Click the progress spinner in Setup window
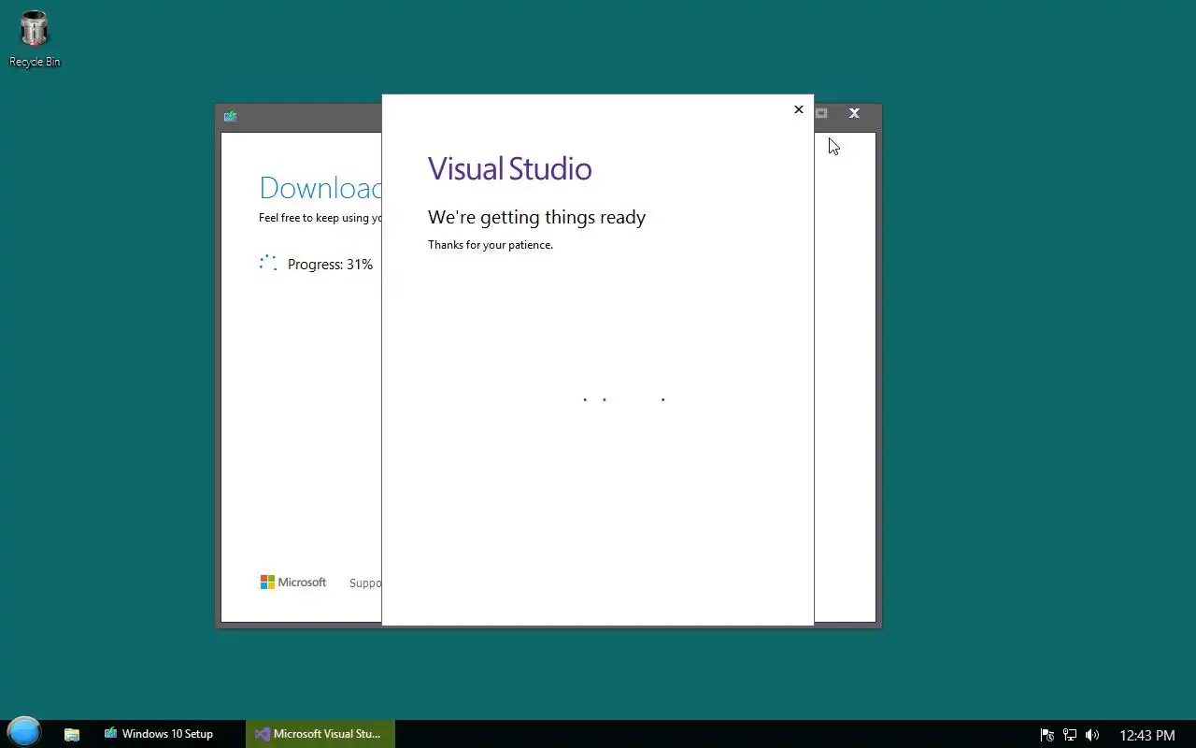This screenshot has width=1196, height=748. 268,264
